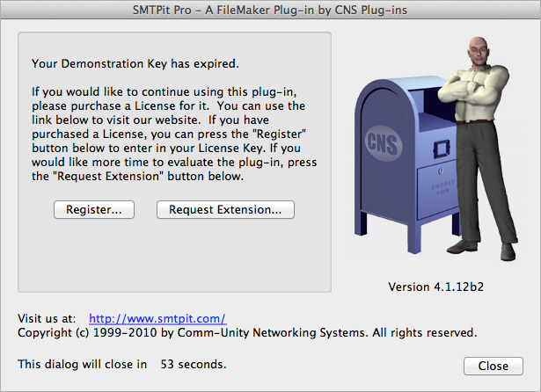The width and height of the screenshot is (541, 392).
Task: Visit the http://www.smtpit.com/ link
Action: (x=157, y=318)
